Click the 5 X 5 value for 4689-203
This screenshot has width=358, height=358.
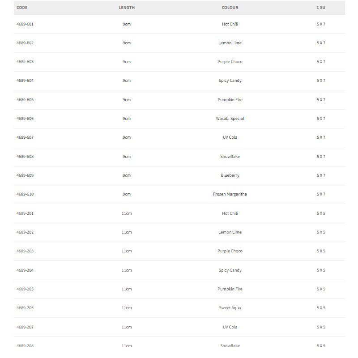point(321,251)
